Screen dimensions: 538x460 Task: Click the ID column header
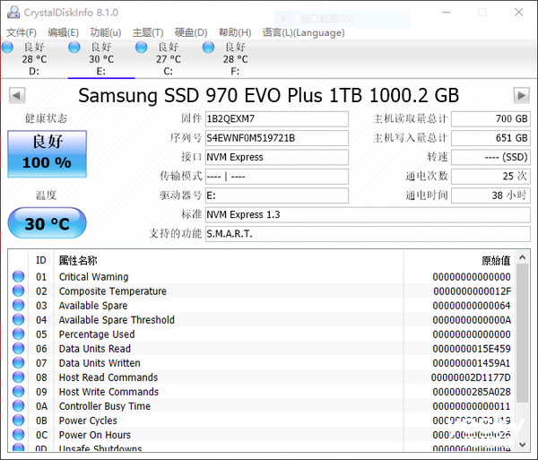(x=41, y=260)
